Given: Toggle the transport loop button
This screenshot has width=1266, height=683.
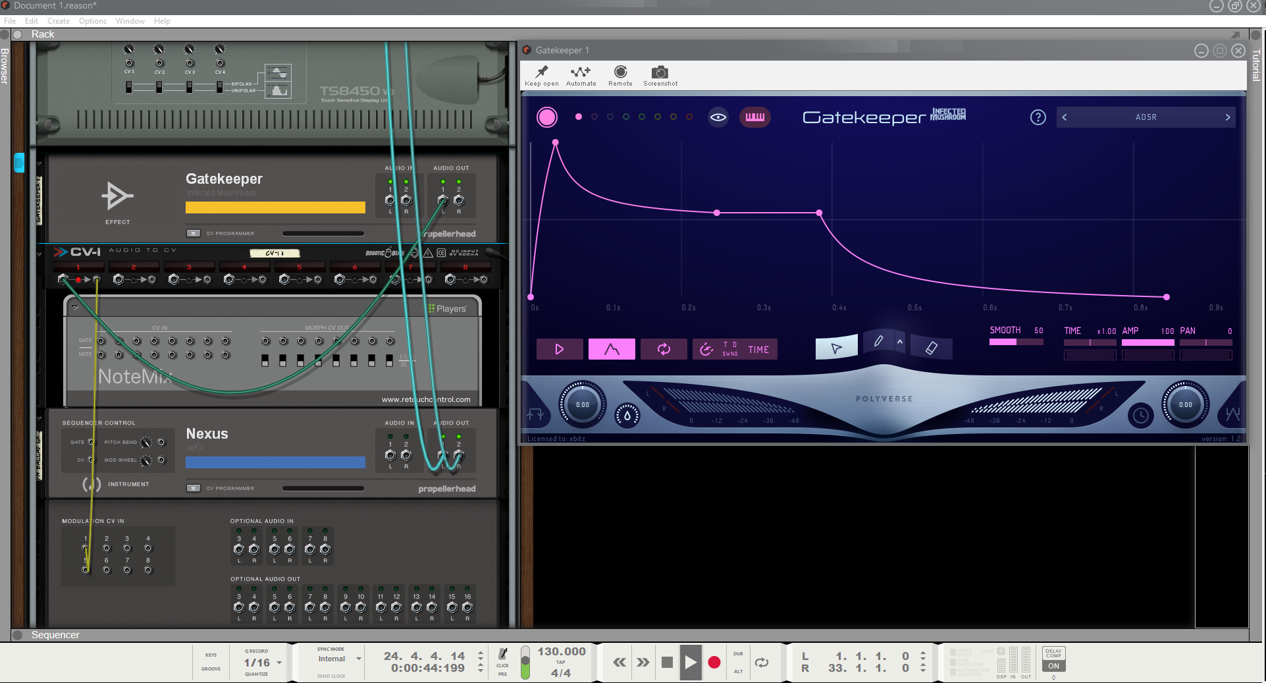Looking at the screenshot, I should tap(762, 663).
